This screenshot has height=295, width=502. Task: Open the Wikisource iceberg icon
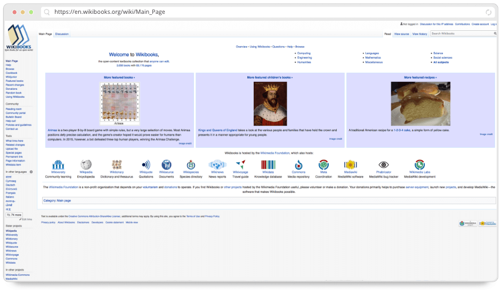tap(166, 165)
